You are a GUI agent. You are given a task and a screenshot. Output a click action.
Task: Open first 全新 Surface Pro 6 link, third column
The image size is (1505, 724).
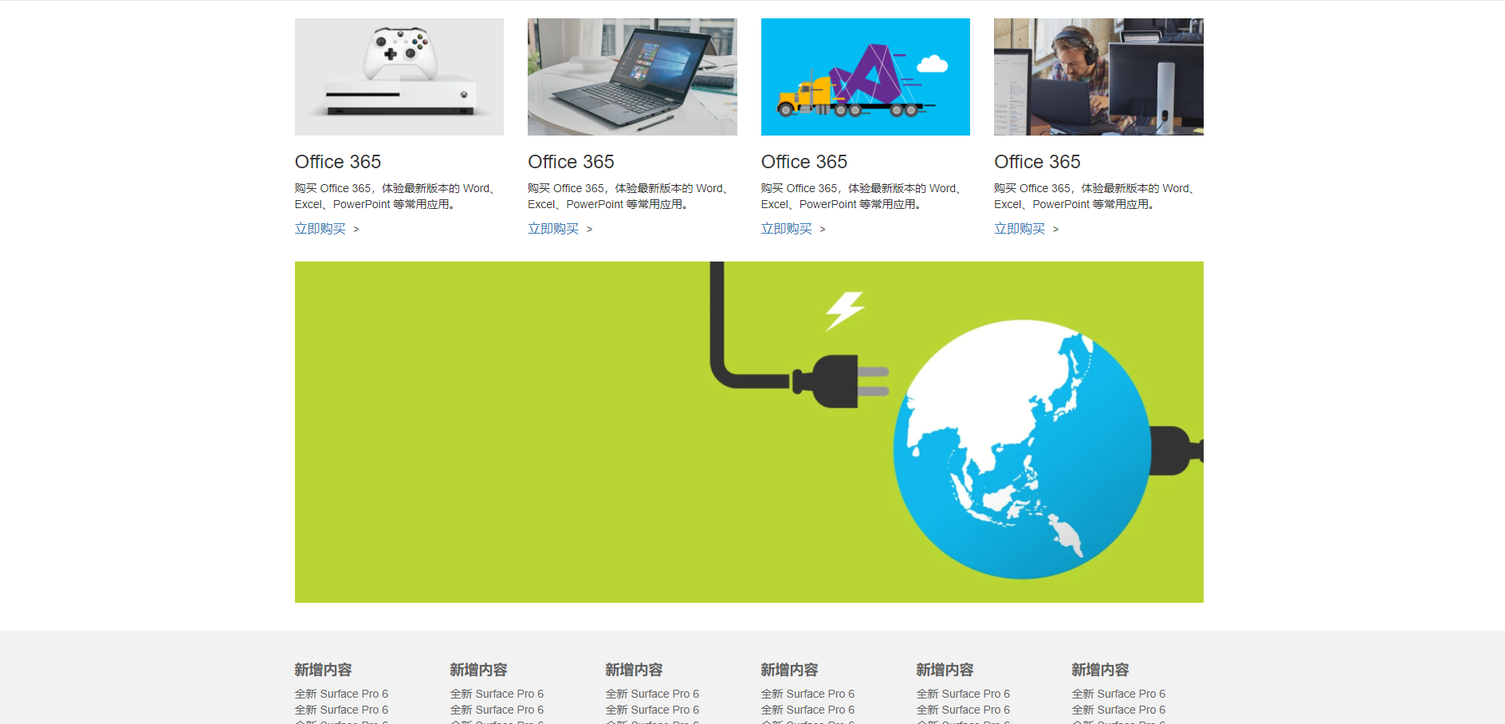(x=652, y=694)
